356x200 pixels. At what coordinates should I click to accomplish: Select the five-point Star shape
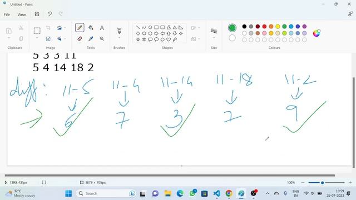[138, 39]
